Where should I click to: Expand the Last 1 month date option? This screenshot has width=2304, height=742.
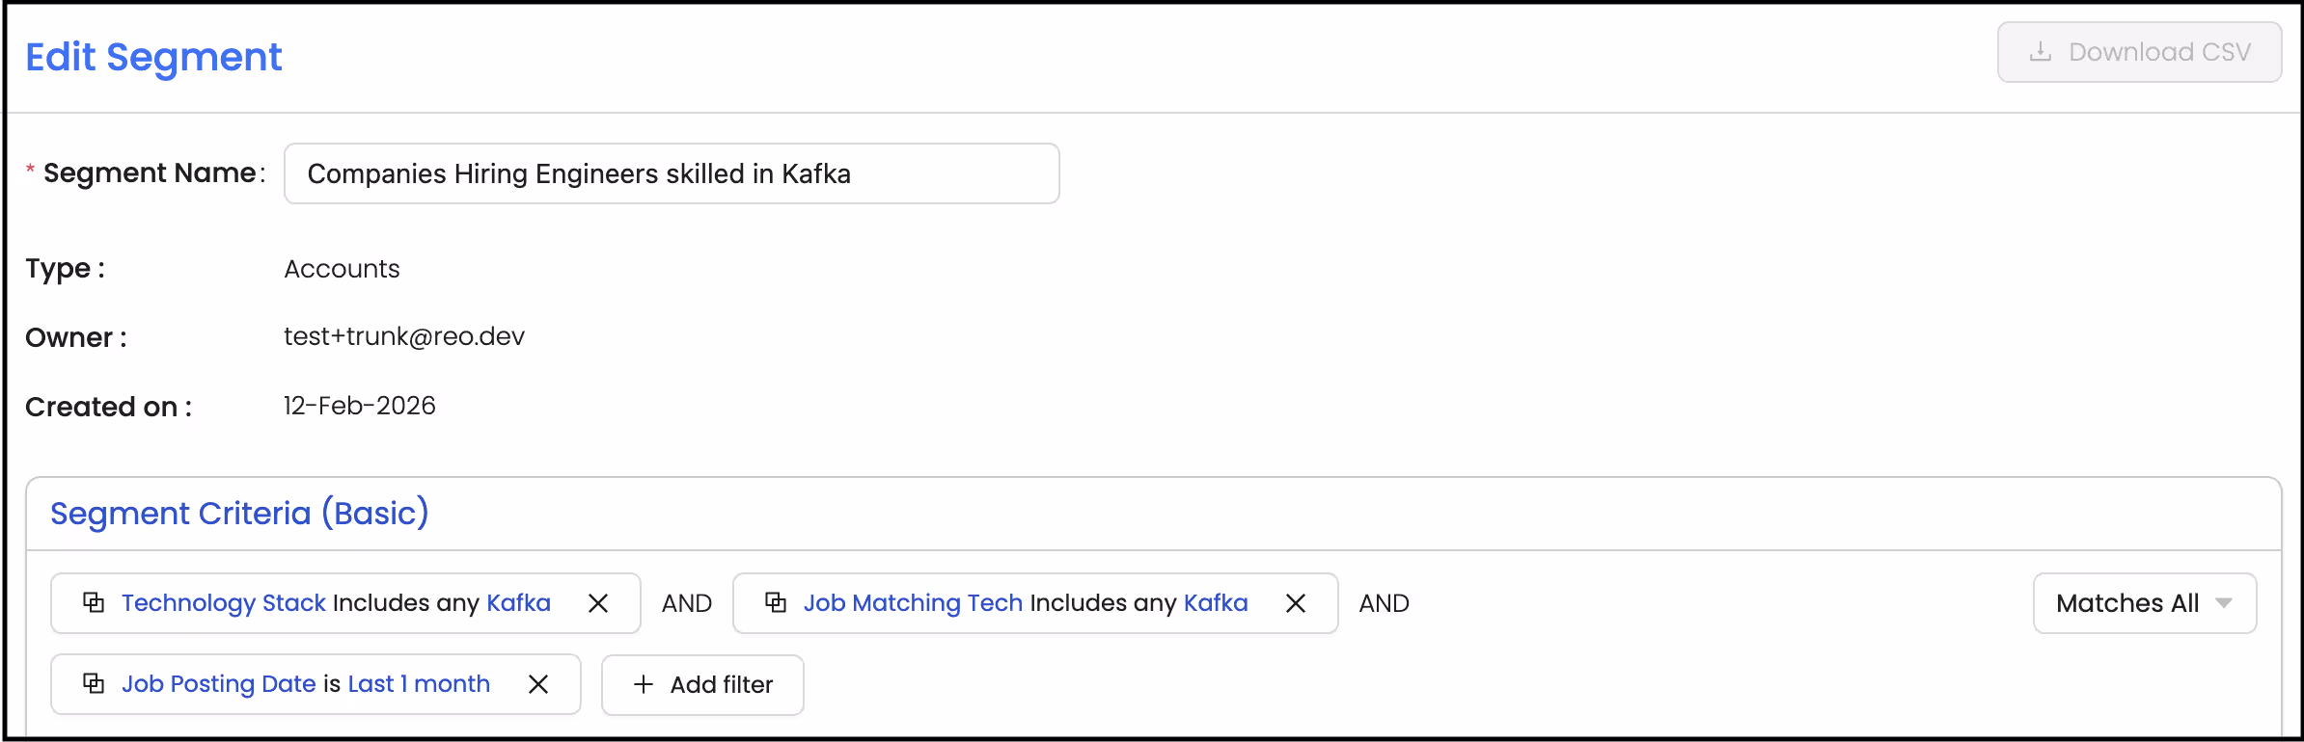click(x=418, y=683)
